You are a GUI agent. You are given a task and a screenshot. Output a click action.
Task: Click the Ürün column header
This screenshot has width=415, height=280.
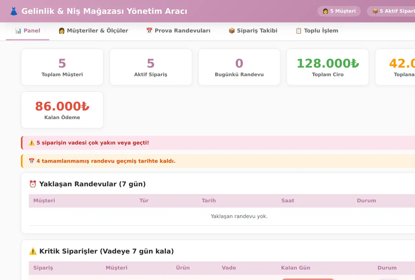(x=183, y=268)
